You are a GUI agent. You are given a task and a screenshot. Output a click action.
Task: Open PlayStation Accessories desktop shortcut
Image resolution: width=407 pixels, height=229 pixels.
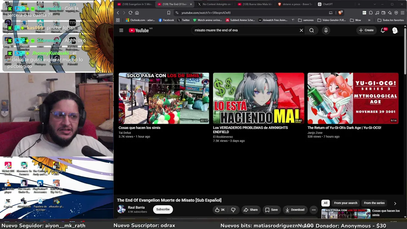pyautogui.click(x=40, y=186)
